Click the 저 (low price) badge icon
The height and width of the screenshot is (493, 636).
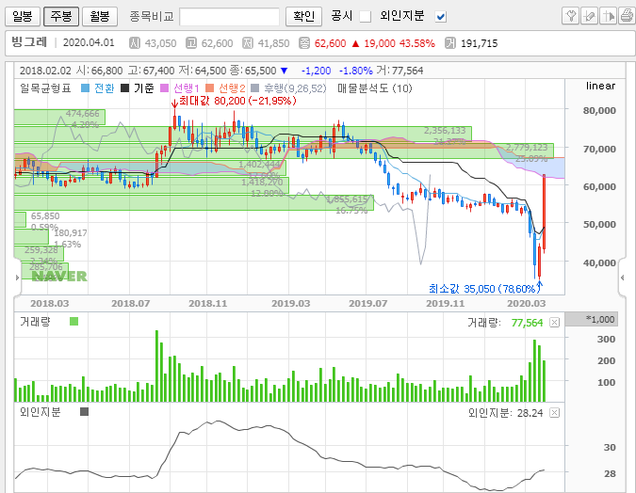[x=248, y=43]
